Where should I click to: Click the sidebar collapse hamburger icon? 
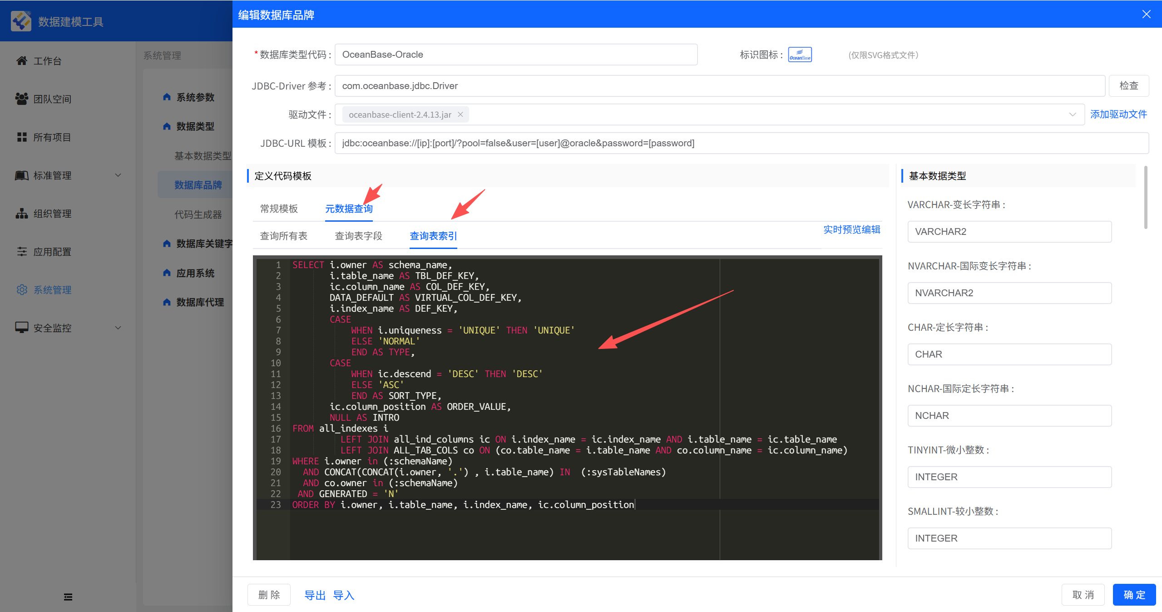click(x=68, y=597)
